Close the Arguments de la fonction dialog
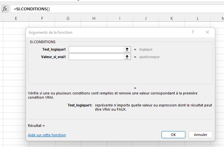The image size is (224, 147). point(207,32)
